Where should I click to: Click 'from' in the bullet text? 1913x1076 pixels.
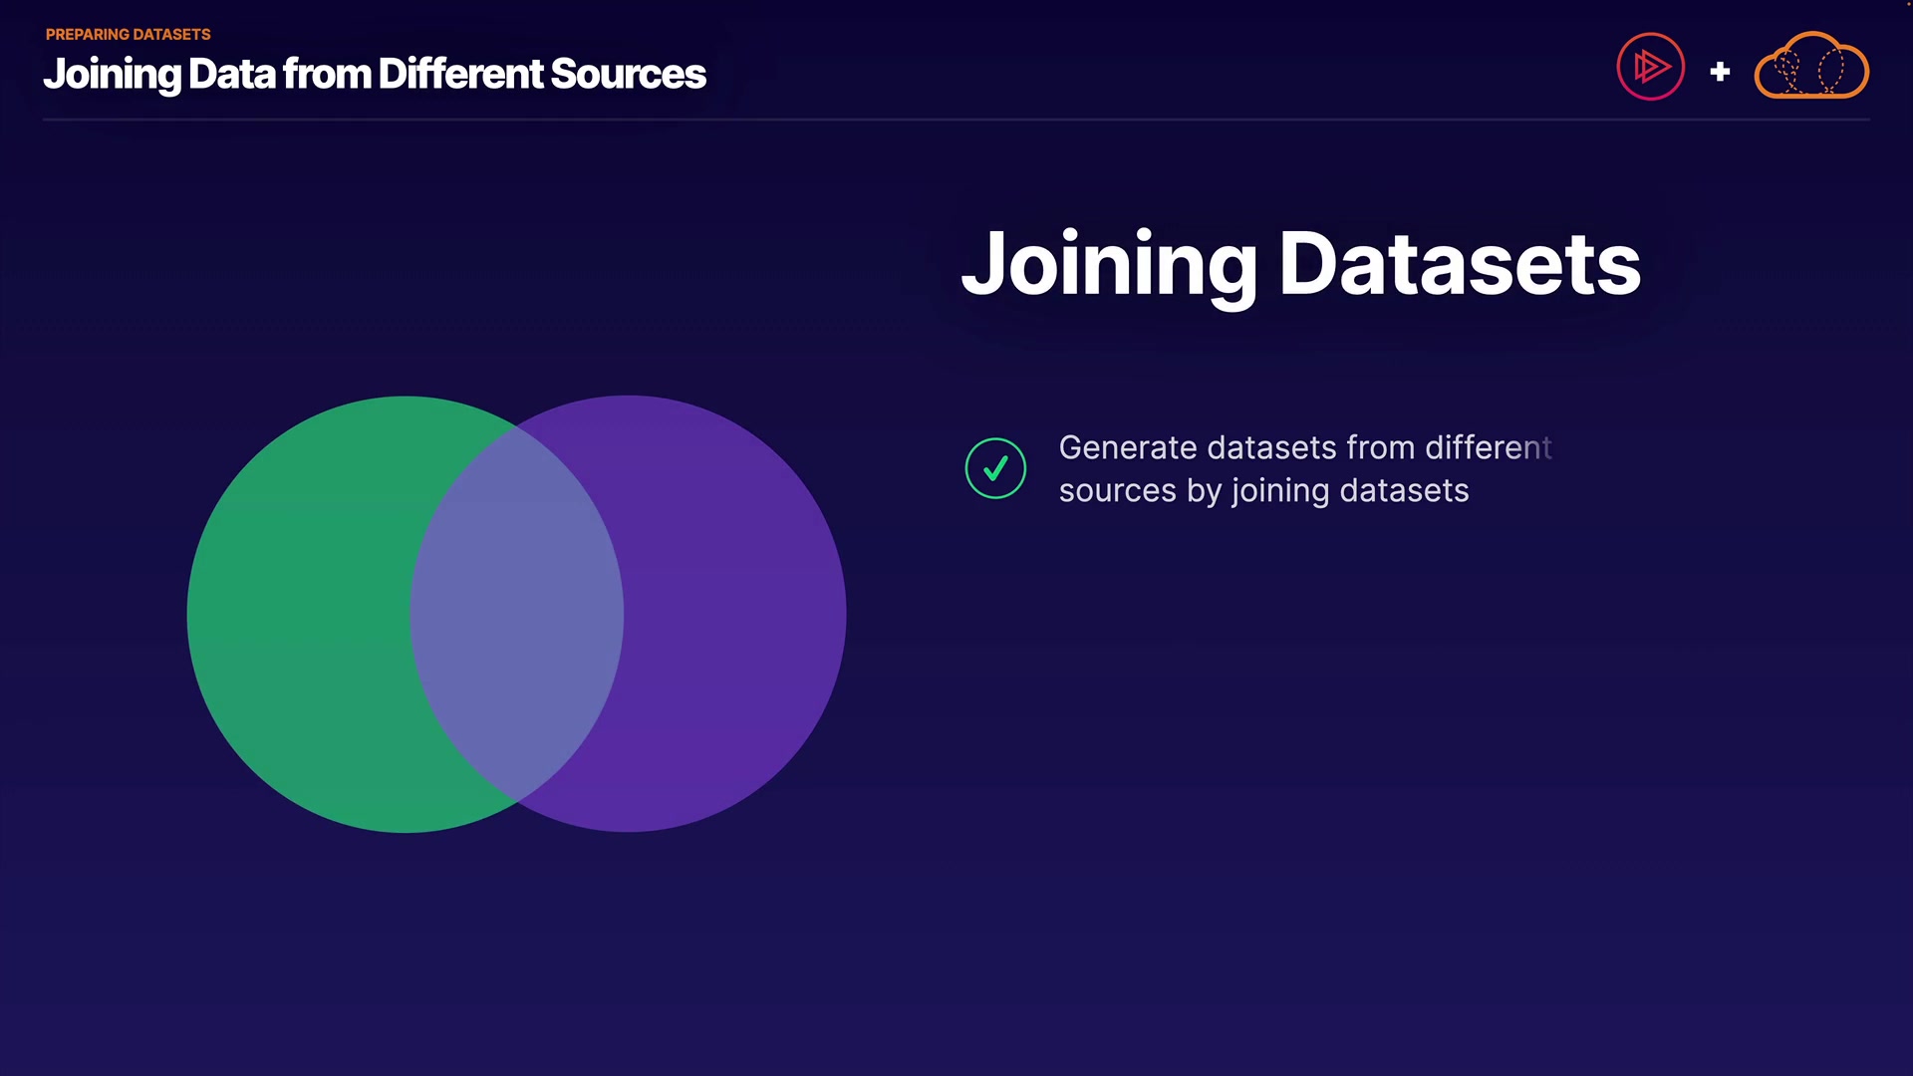pyautogui.click(x=1380, y=448)
